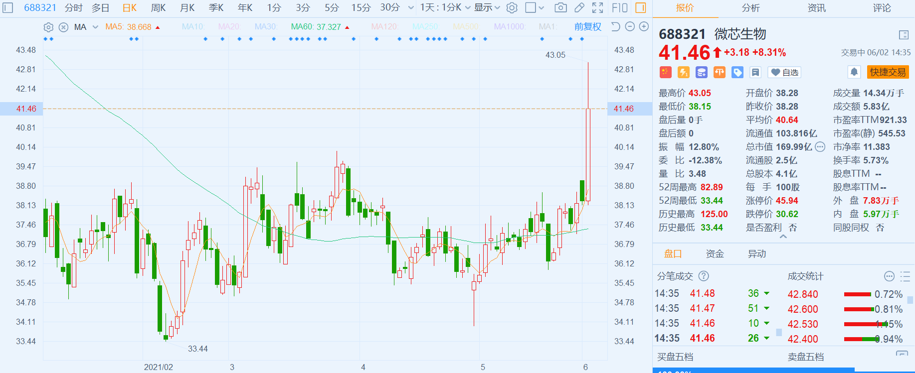Click the 快捷交易 quick trade button

tap(888, 72)
